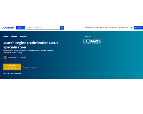Click the Log In link

point(132,28)
